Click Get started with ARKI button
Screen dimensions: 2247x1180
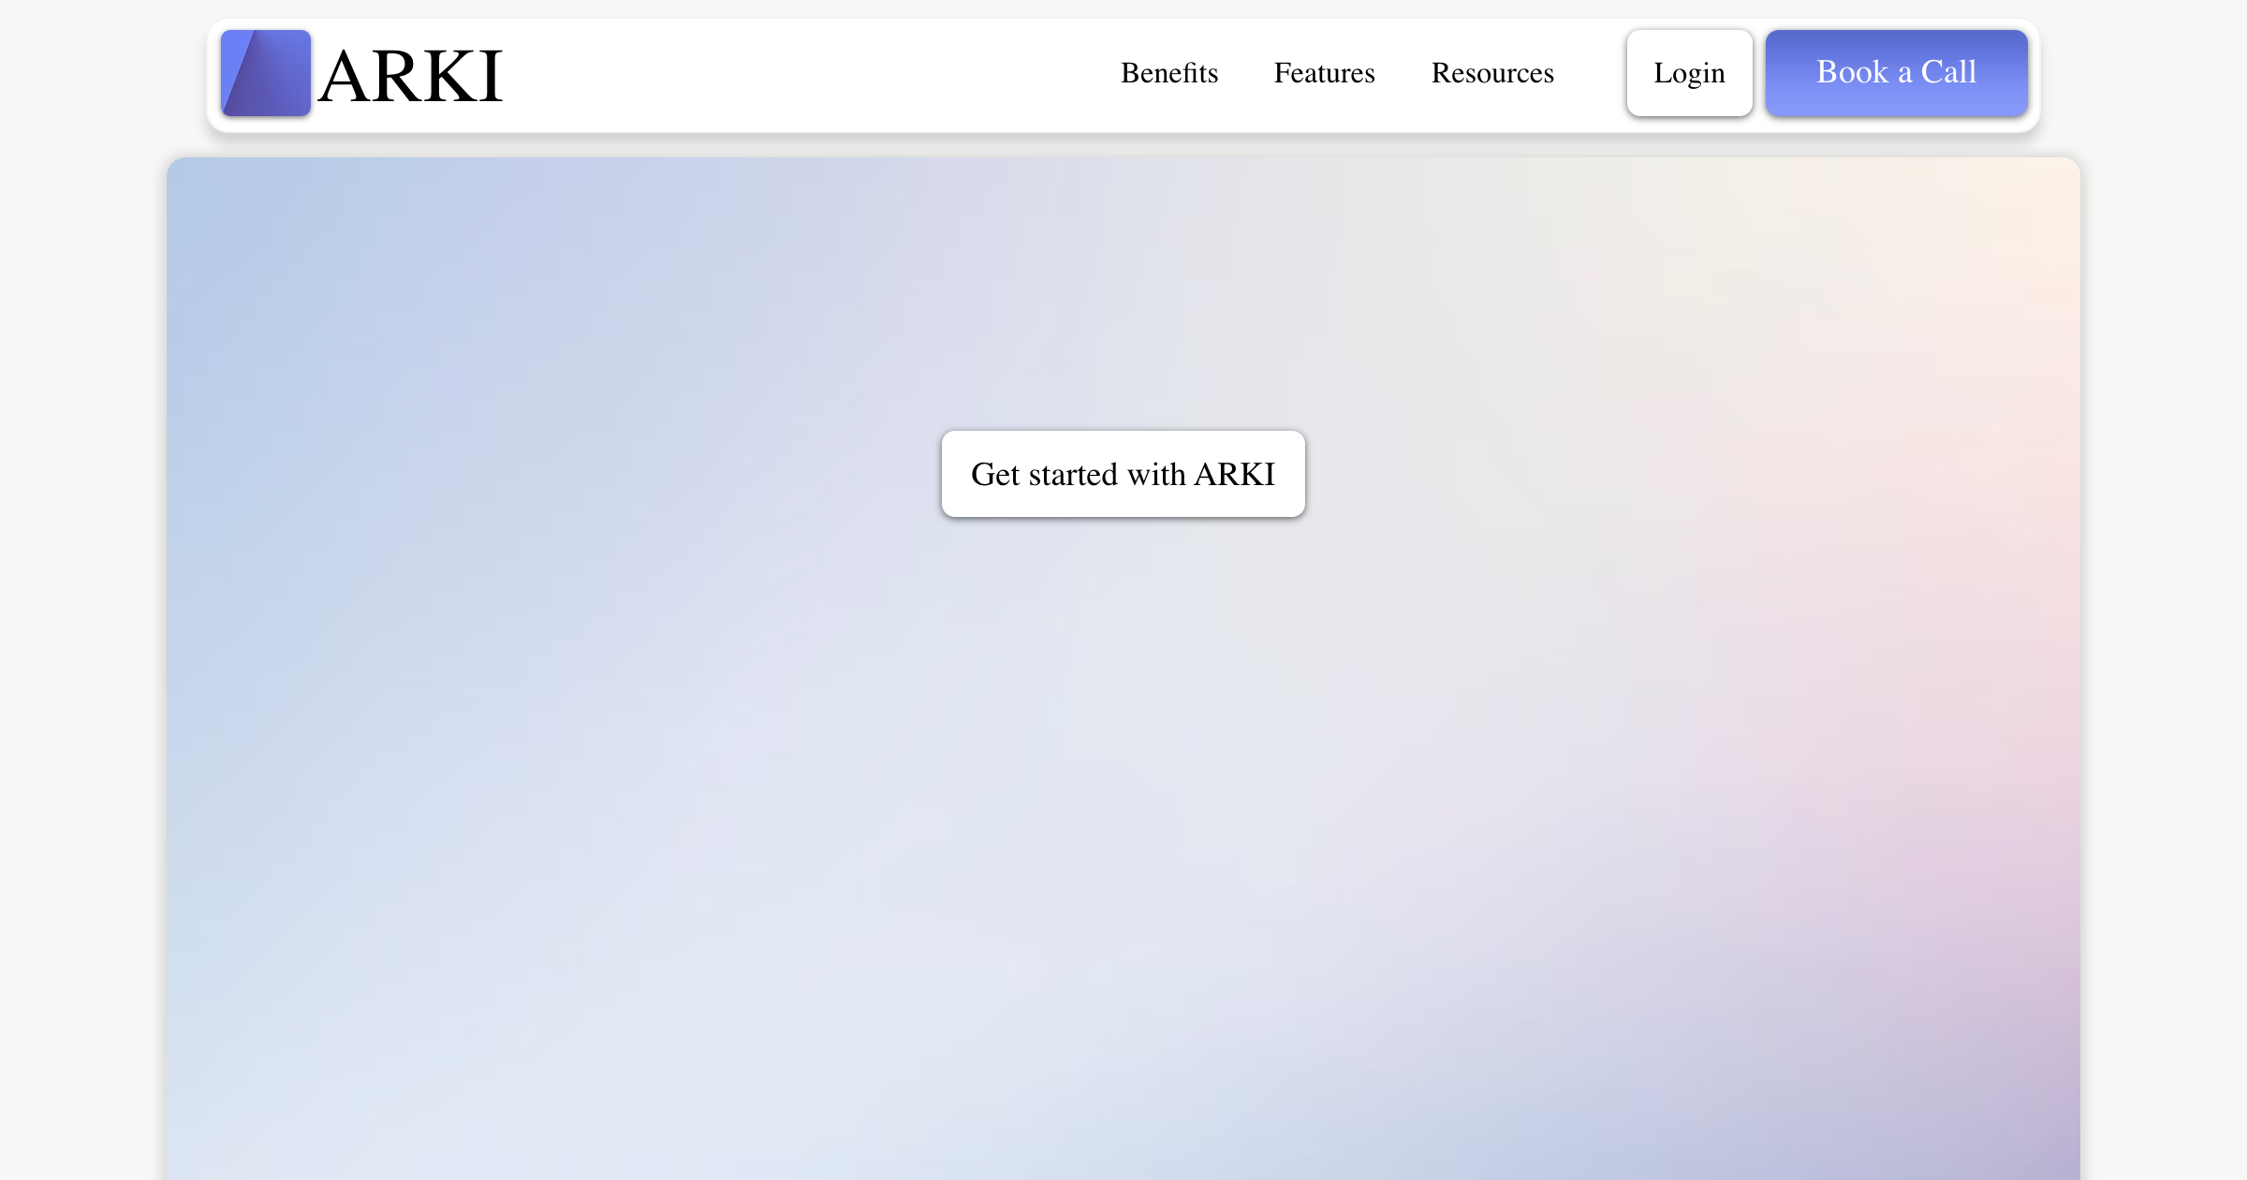click(1123, 474)
